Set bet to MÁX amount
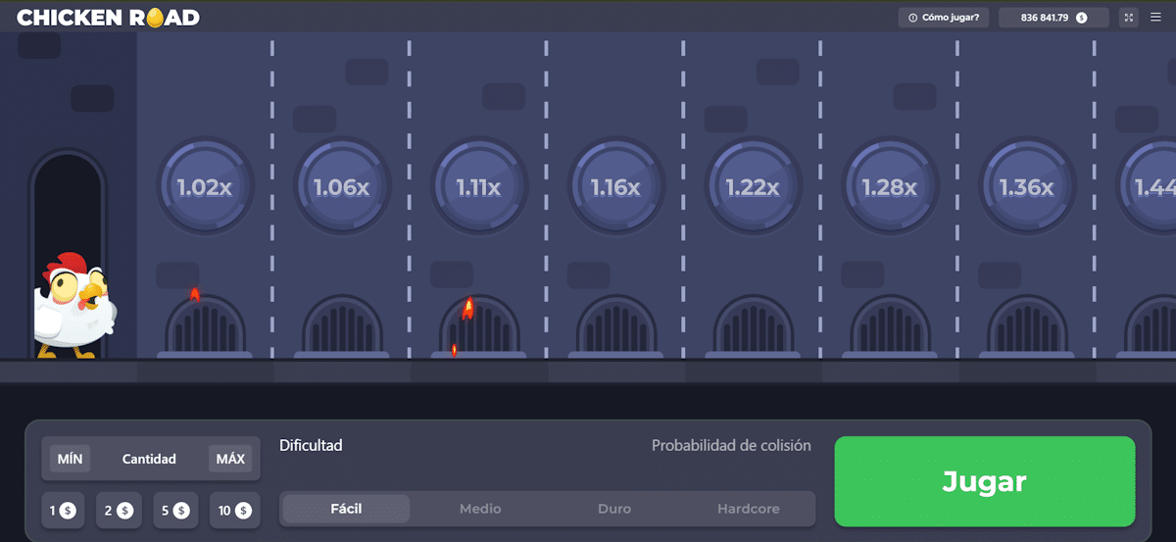Viewport: 1176px width, 542px height. (230, 459)
